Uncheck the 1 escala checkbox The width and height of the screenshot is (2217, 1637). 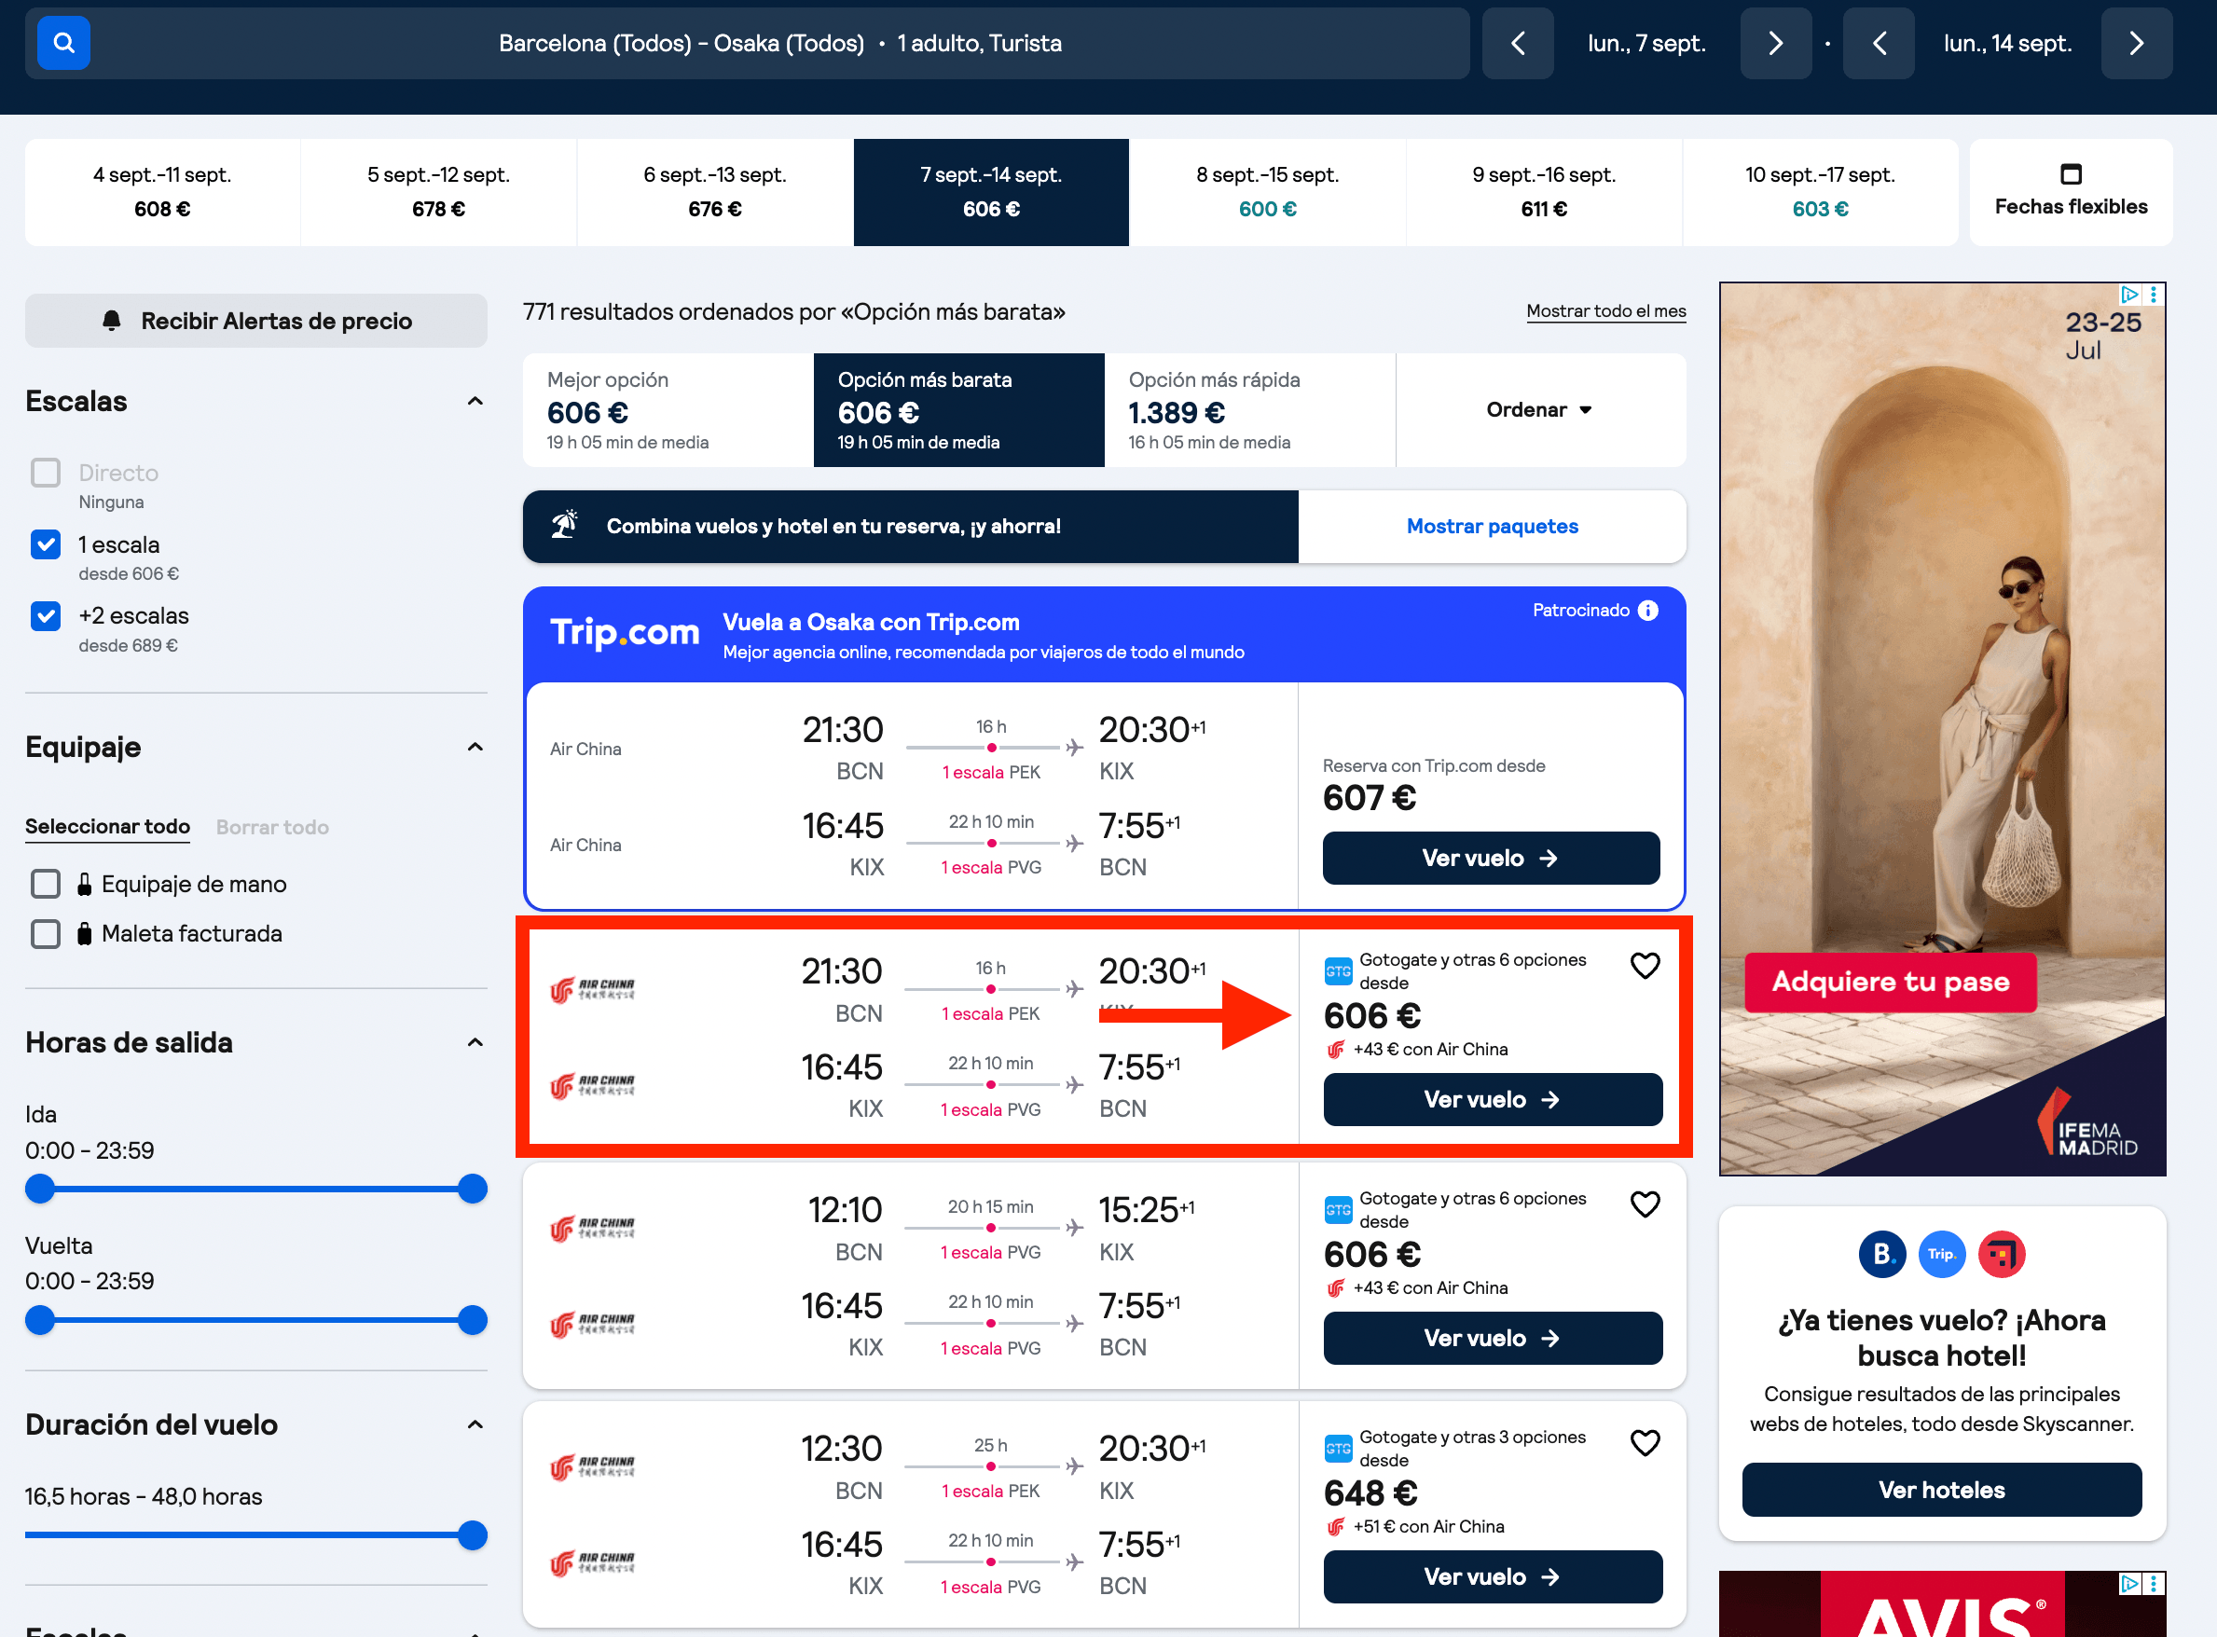pyautogui.click(x=46, y=544)
